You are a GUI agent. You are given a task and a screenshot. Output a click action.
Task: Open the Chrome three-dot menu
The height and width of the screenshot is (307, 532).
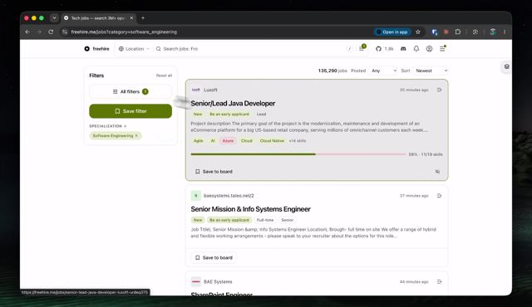point(505,32)
